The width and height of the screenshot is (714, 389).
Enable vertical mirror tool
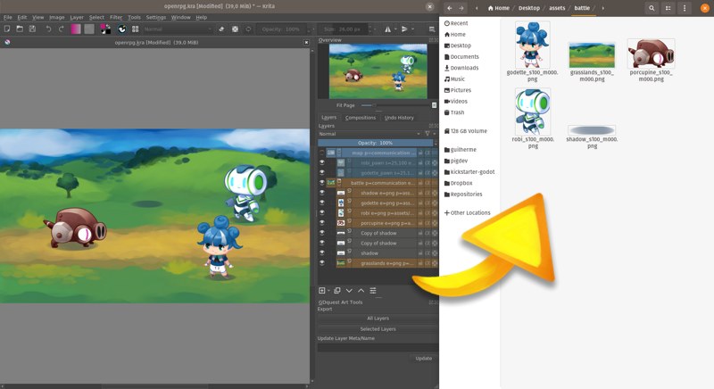coord(404,29)
